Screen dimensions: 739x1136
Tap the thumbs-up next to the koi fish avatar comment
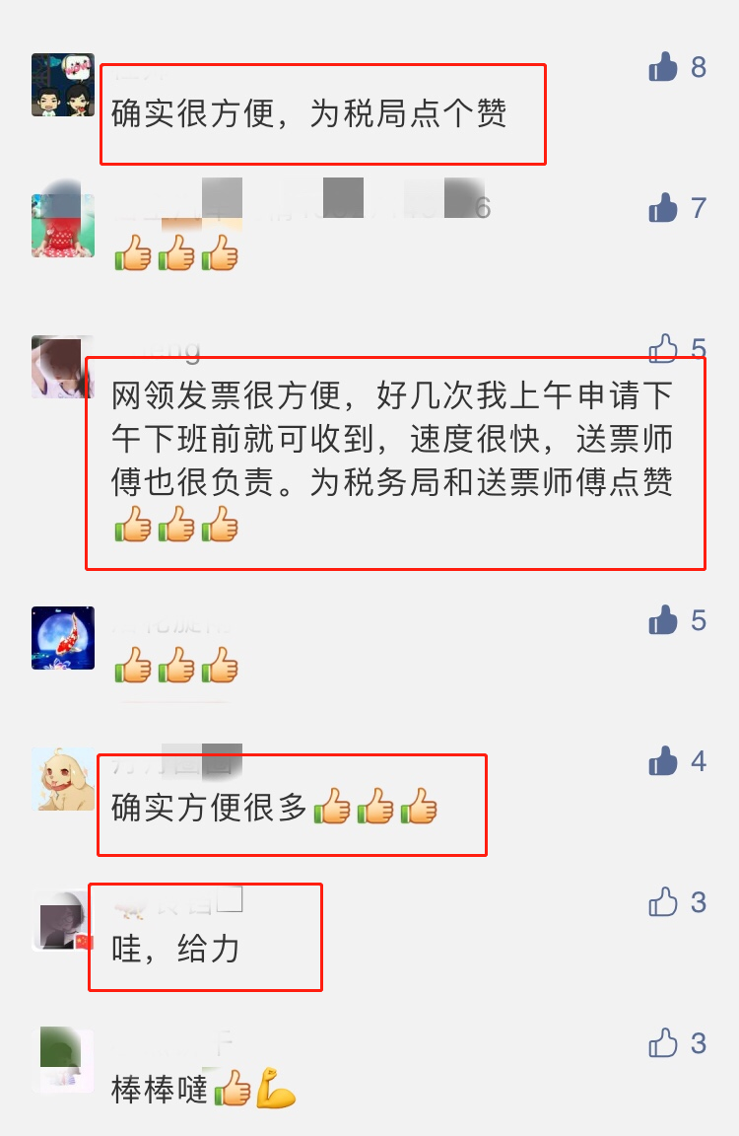coord(662,620)
